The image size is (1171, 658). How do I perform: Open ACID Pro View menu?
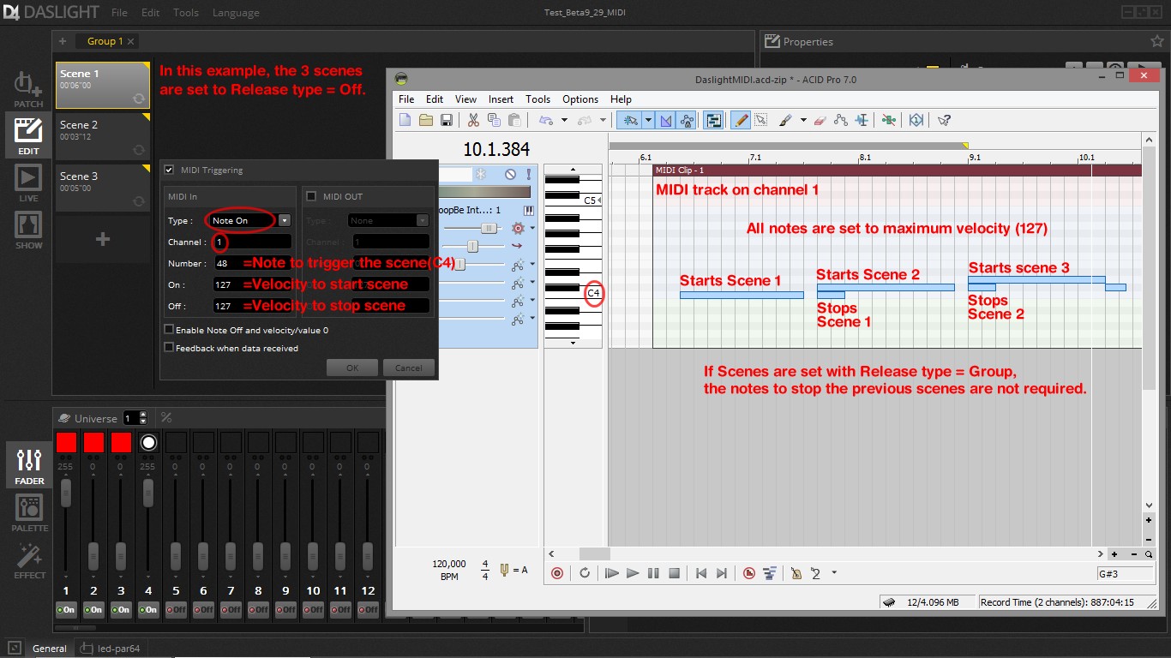tap(465, 99)
